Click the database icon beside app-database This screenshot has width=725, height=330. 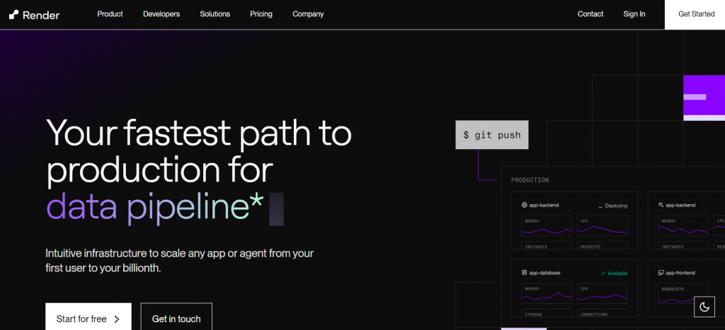coord(525,273)
